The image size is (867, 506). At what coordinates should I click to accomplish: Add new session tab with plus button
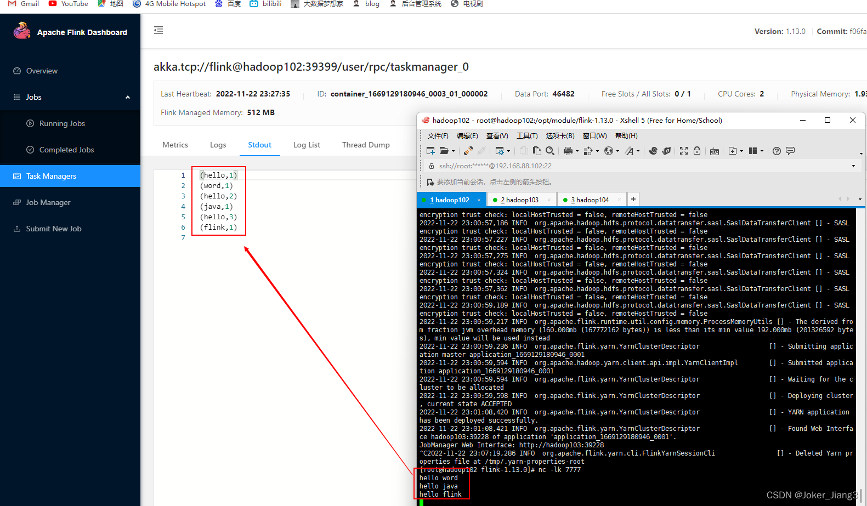(x=633, y=199)
